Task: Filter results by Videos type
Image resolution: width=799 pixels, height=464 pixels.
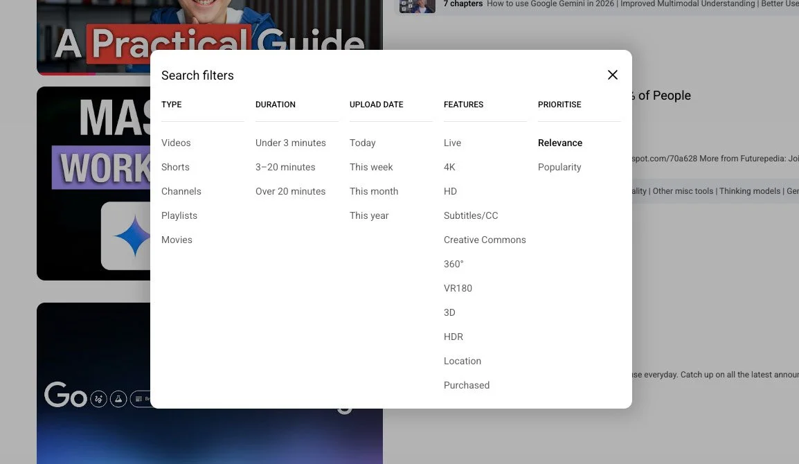Action: point(176,143)
